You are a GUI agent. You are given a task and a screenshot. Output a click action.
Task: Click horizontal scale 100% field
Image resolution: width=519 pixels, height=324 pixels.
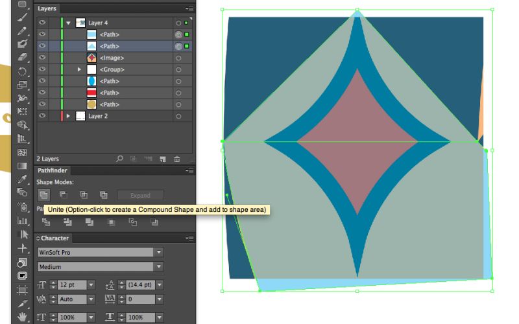140,317
